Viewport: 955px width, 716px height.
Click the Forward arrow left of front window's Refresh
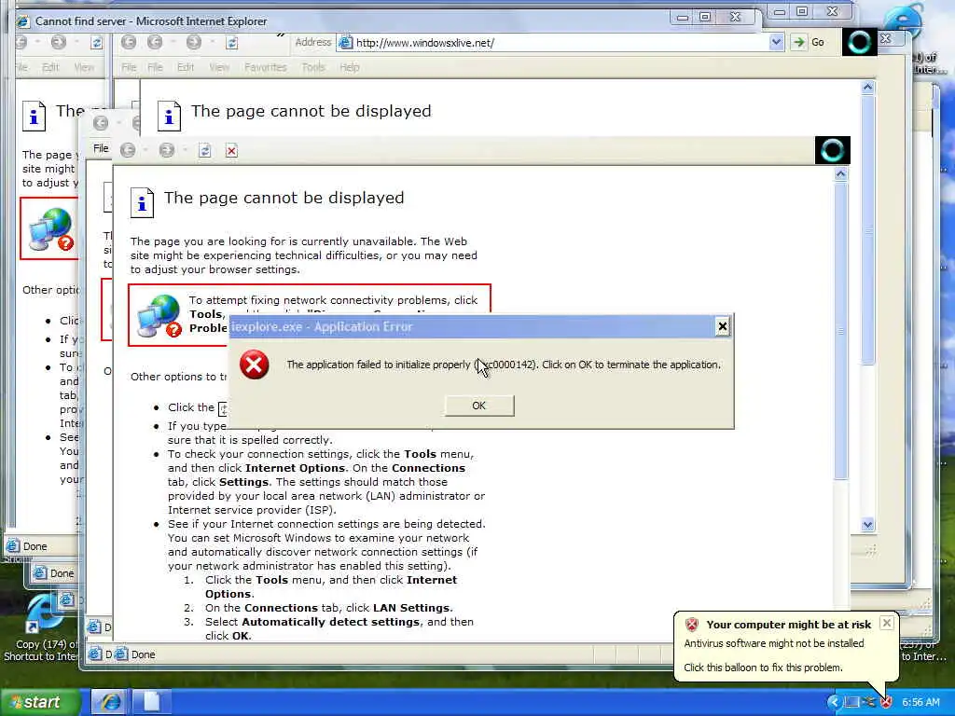pyautogui.click(x=167, y=150)
